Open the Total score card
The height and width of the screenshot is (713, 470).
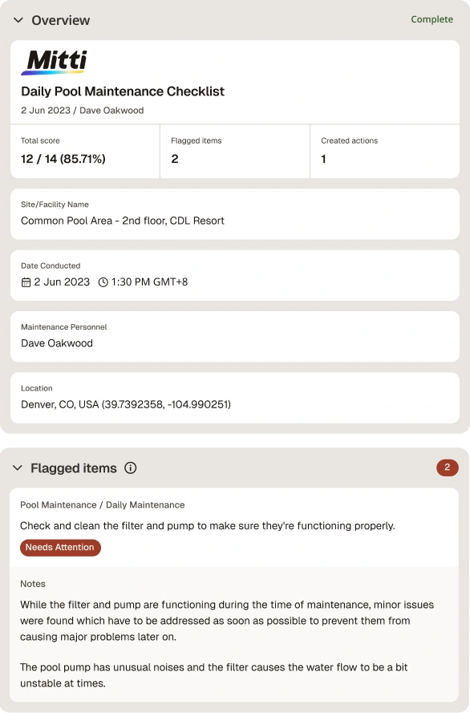[85, 152]
